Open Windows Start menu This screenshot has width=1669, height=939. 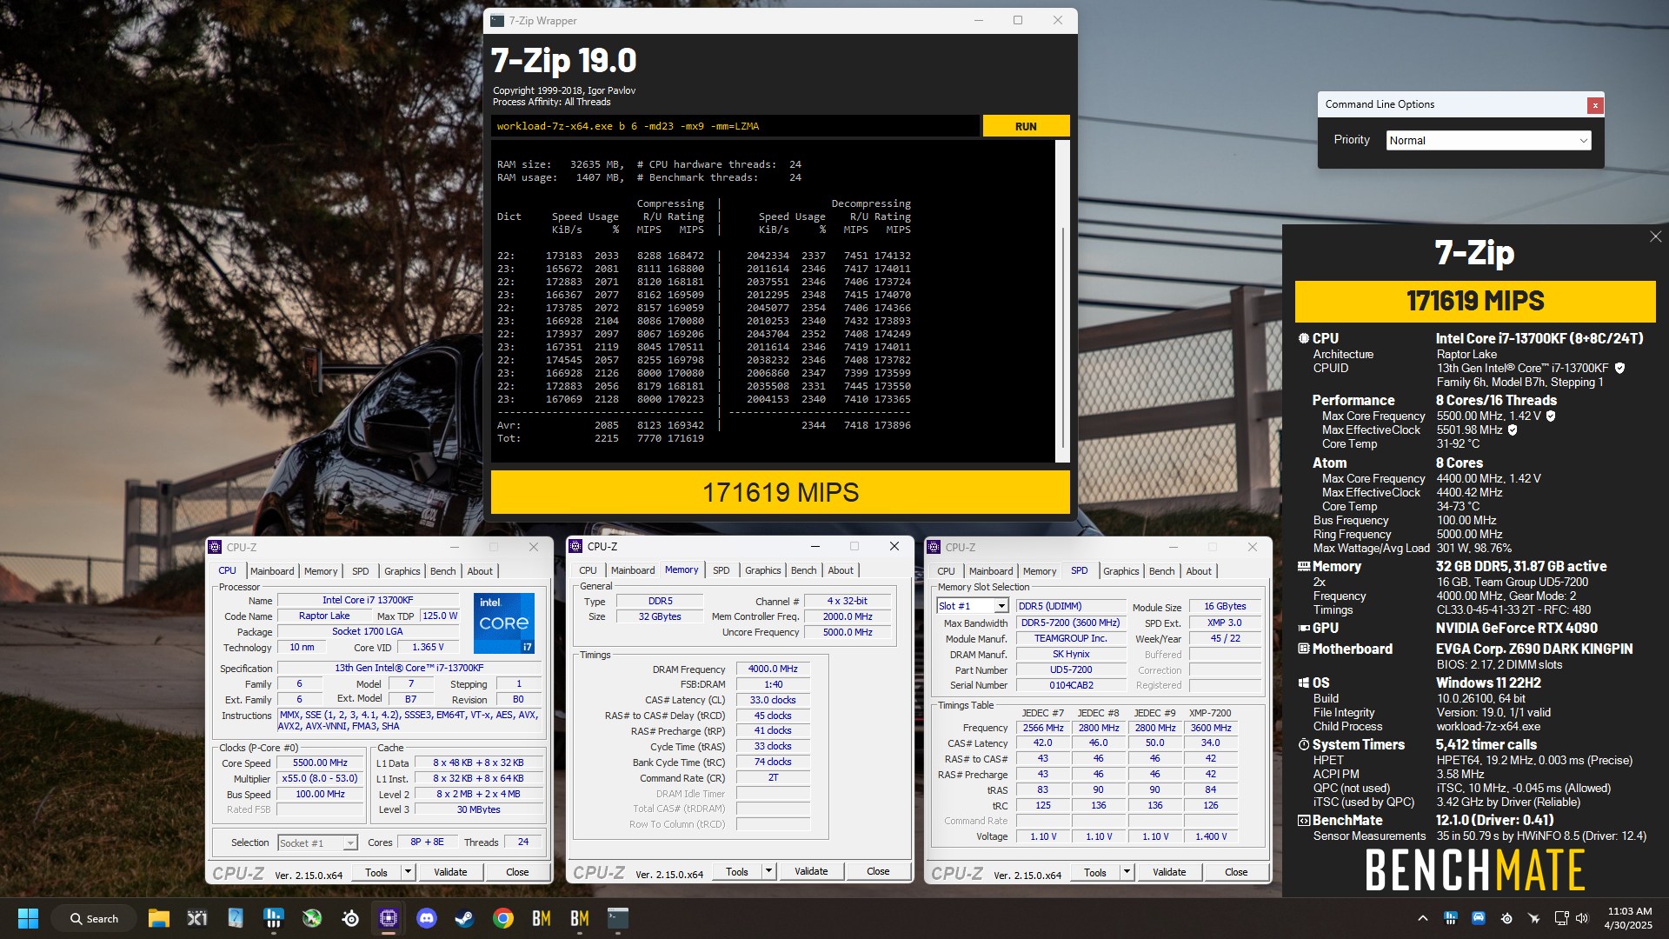pos(28,918)
